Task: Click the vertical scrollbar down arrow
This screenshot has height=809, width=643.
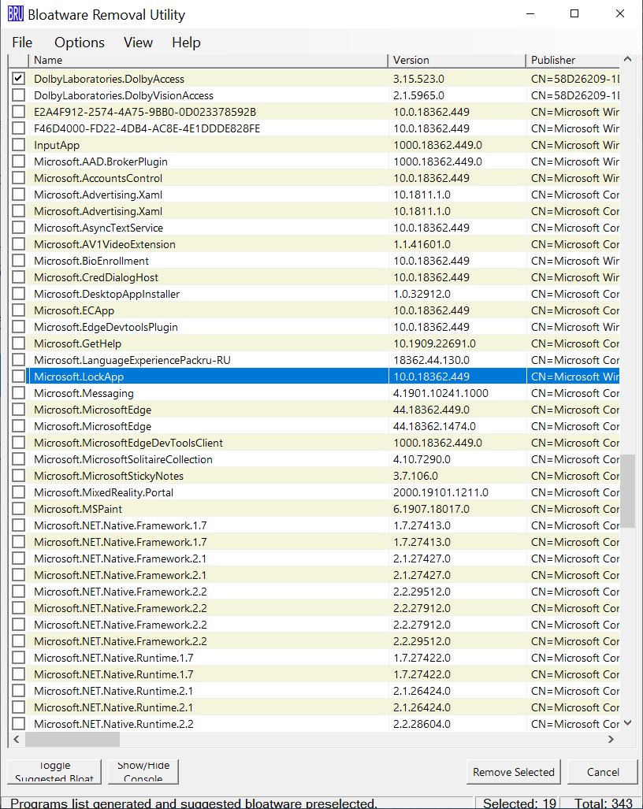Action: [627, 723]
